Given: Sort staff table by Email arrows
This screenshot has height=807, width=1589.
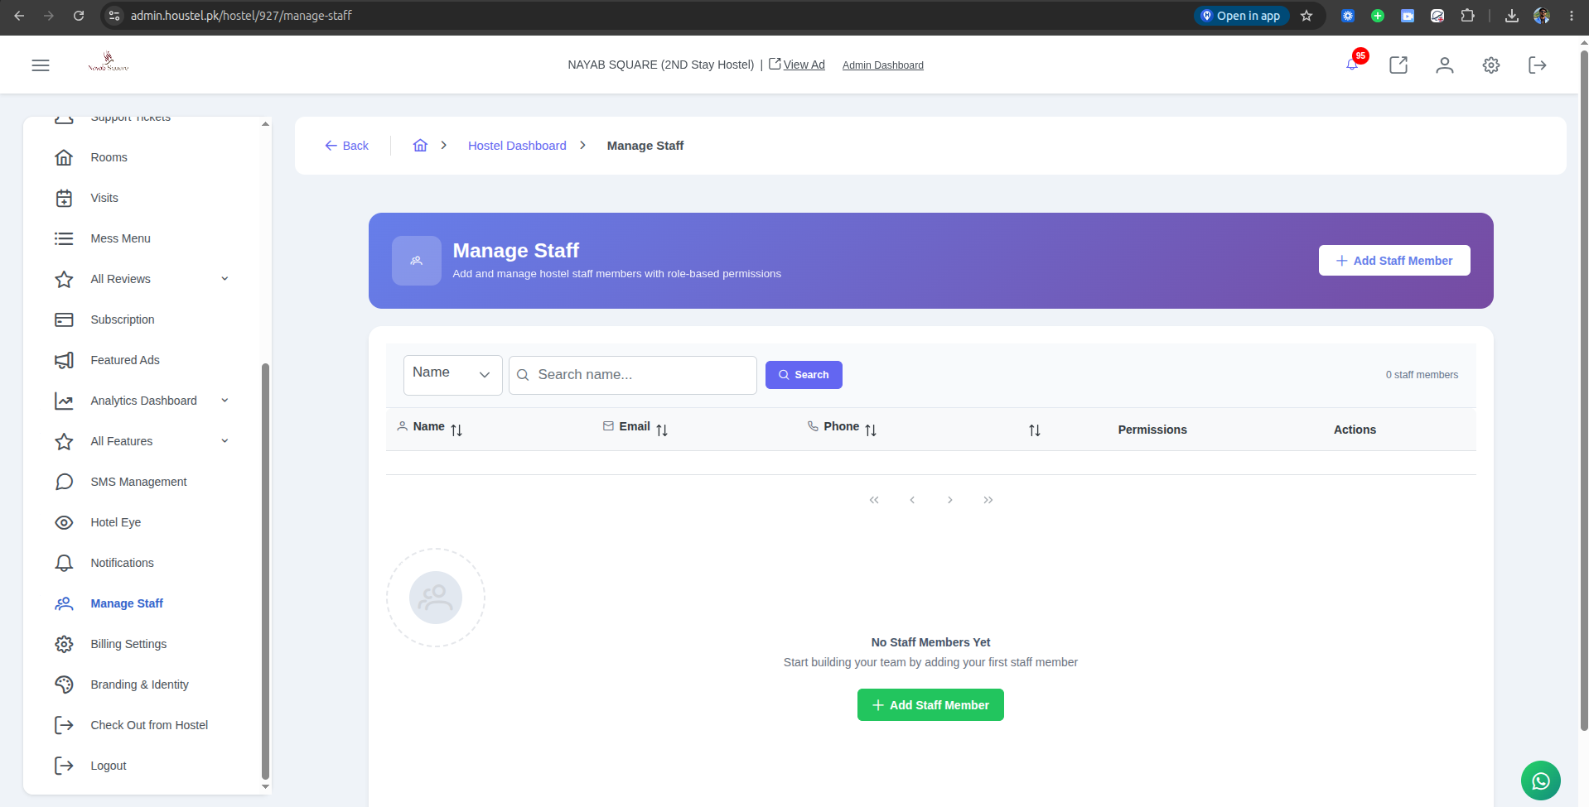Looking at the screenshot, I should (x=662, y=430).
